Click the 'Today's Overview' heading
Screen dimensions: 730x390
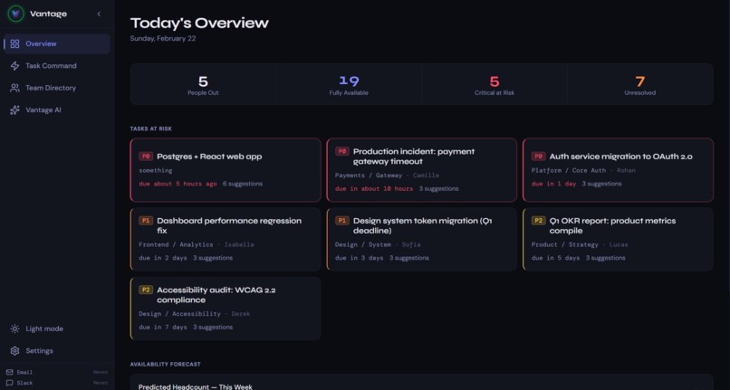[x=199, y=23]
